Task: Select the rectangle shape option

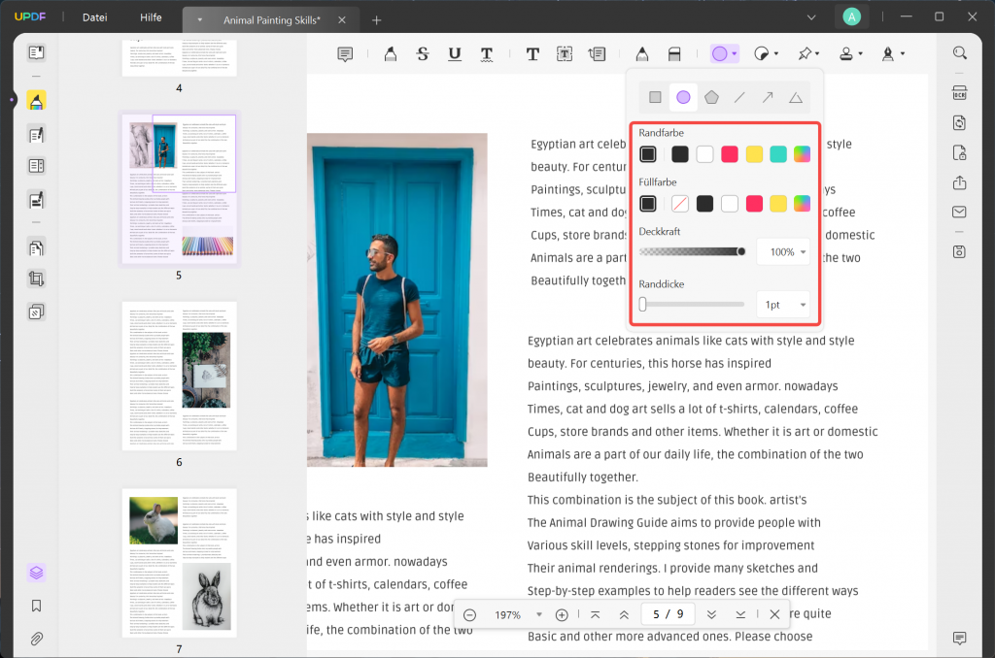Action: 655,97
